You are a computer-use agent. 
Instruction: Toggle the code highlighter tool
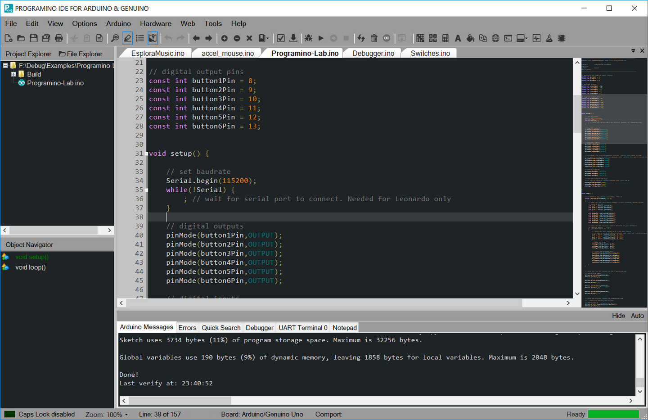(127, 38)
